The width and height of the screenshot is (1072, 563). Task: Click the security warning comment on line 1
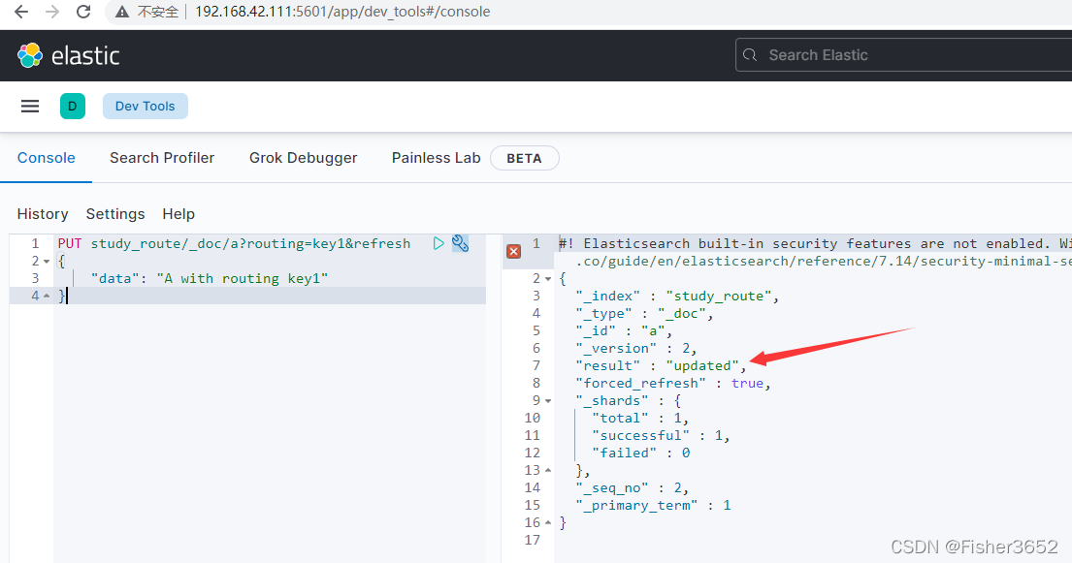[x=815, y=243]
